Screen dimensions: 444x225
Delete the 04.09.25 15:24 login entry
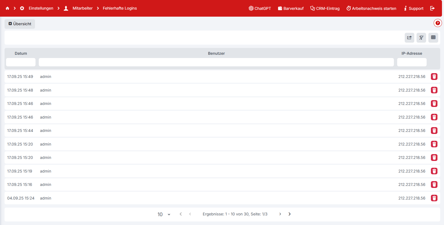(434, 198)
